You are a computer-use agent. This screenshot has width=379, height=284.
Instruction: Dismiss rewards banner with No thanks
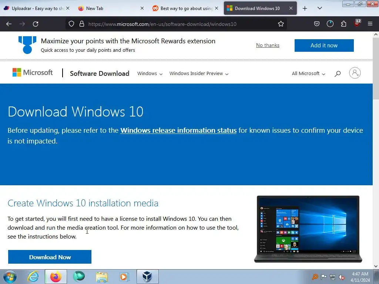pyautogui.click(x=268, y=45)
